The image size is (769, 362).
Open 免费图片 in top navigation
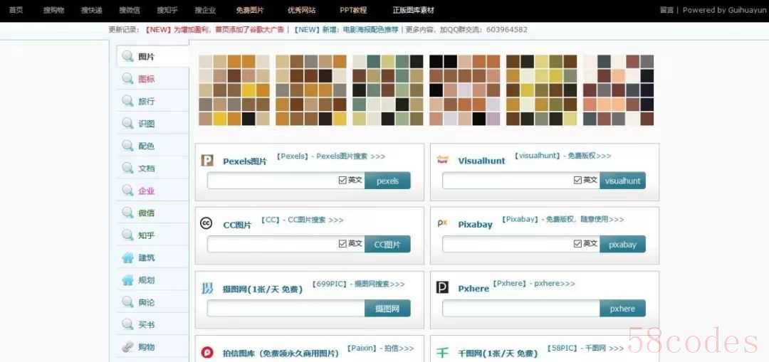click(250, 10)
